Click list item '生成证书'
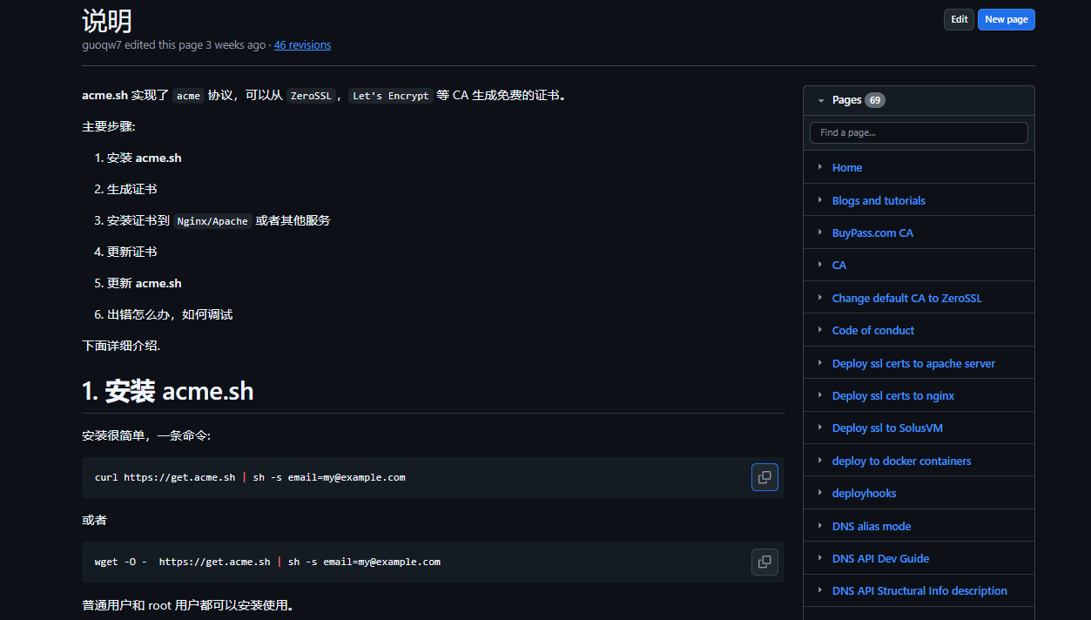 [x=132, y=189]
